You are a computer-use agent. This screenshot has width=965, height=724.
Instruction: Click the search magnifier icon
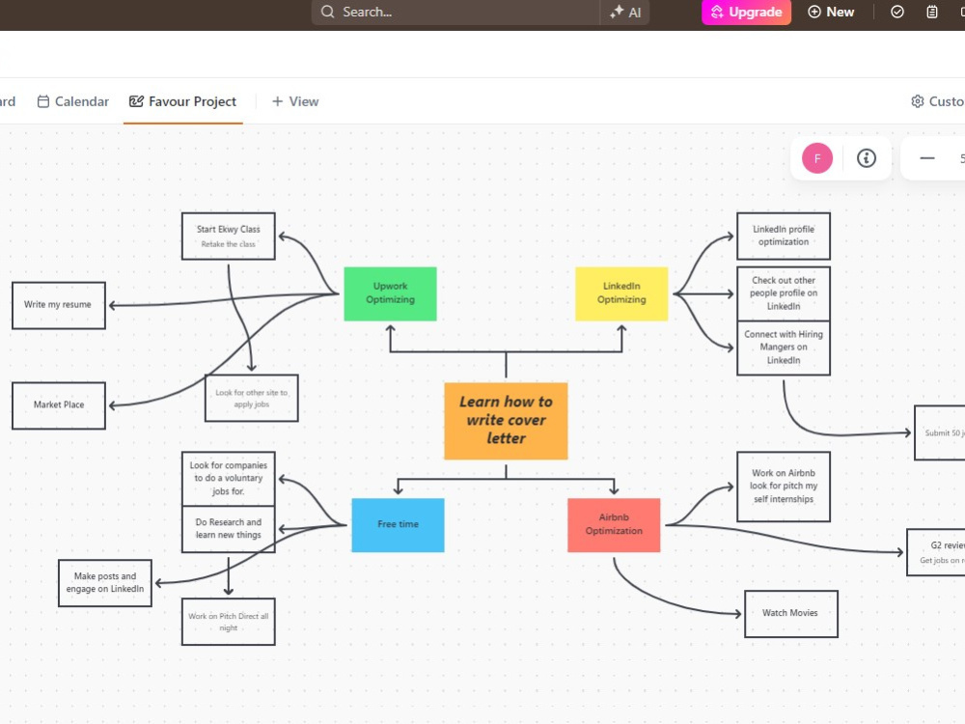tap(327, 12)
